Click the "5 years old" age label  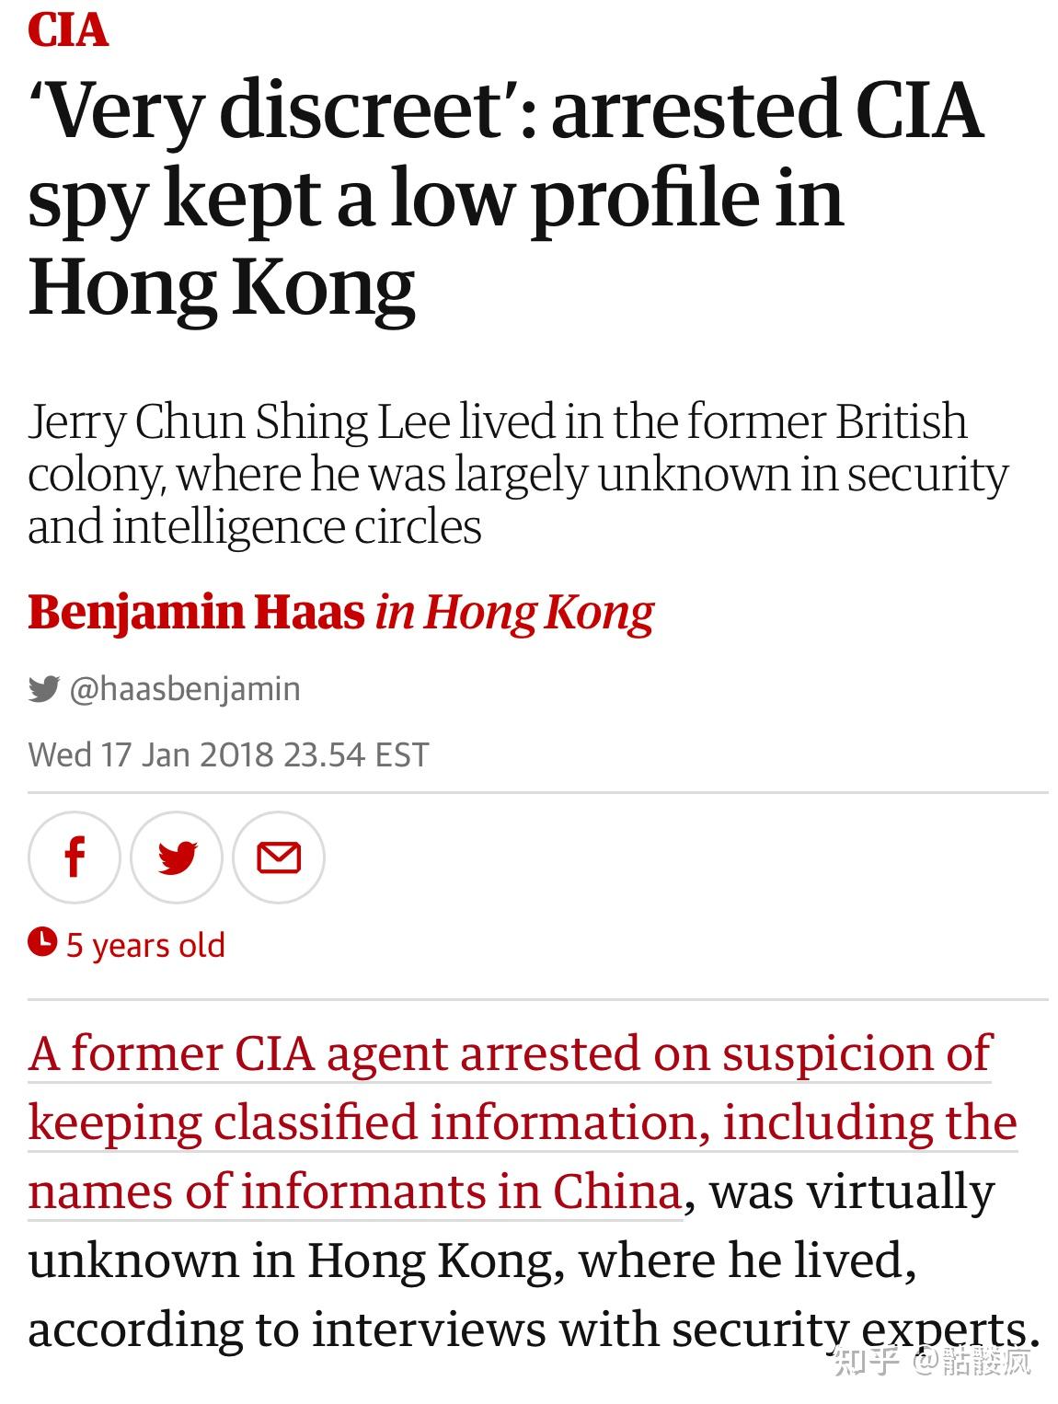145,945
